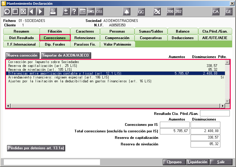The height and width of the screenshot is (167, 236).
Task: Click the GC toolbar button
Action: (x=141, y=12)
